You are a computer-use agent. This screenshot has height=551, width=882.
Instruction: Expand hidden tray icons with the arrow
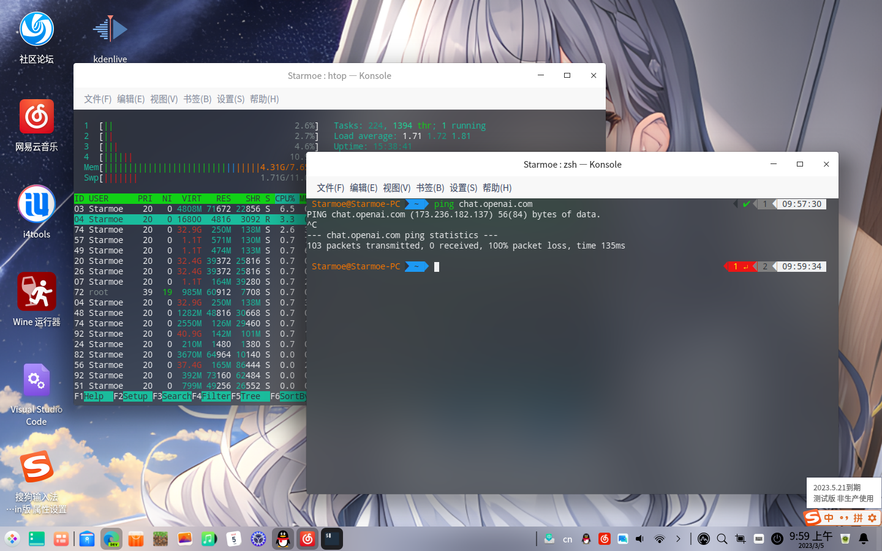pos(678,539)
